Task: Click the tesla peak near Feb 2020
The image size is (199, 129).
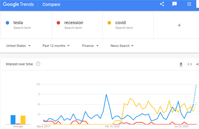Action: point(106,94)
